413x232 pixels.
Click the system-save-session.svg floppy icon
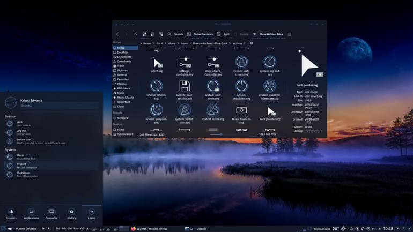point(185,86)
